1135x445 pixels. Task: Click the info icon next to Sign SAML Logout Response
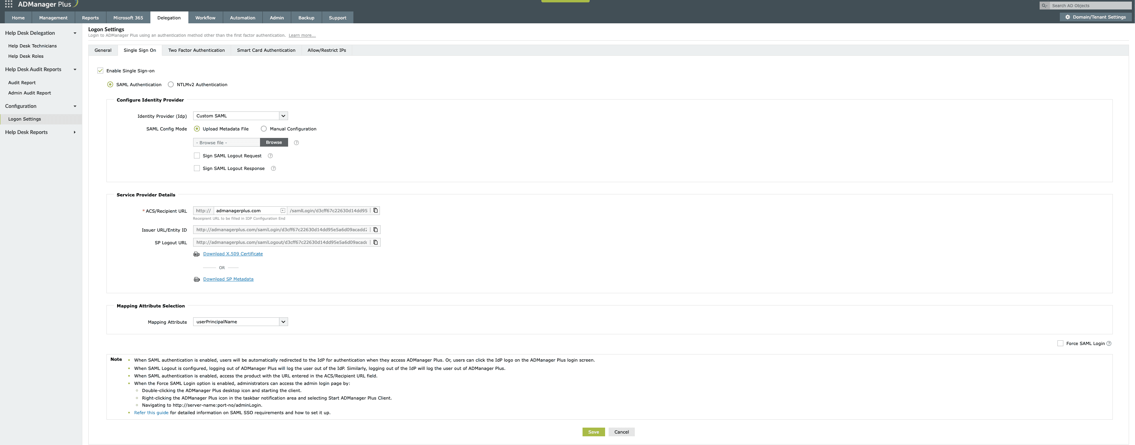(274, 168)
